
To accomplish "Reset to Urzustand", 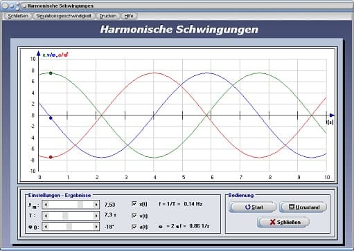I will (x=303, y=207).
